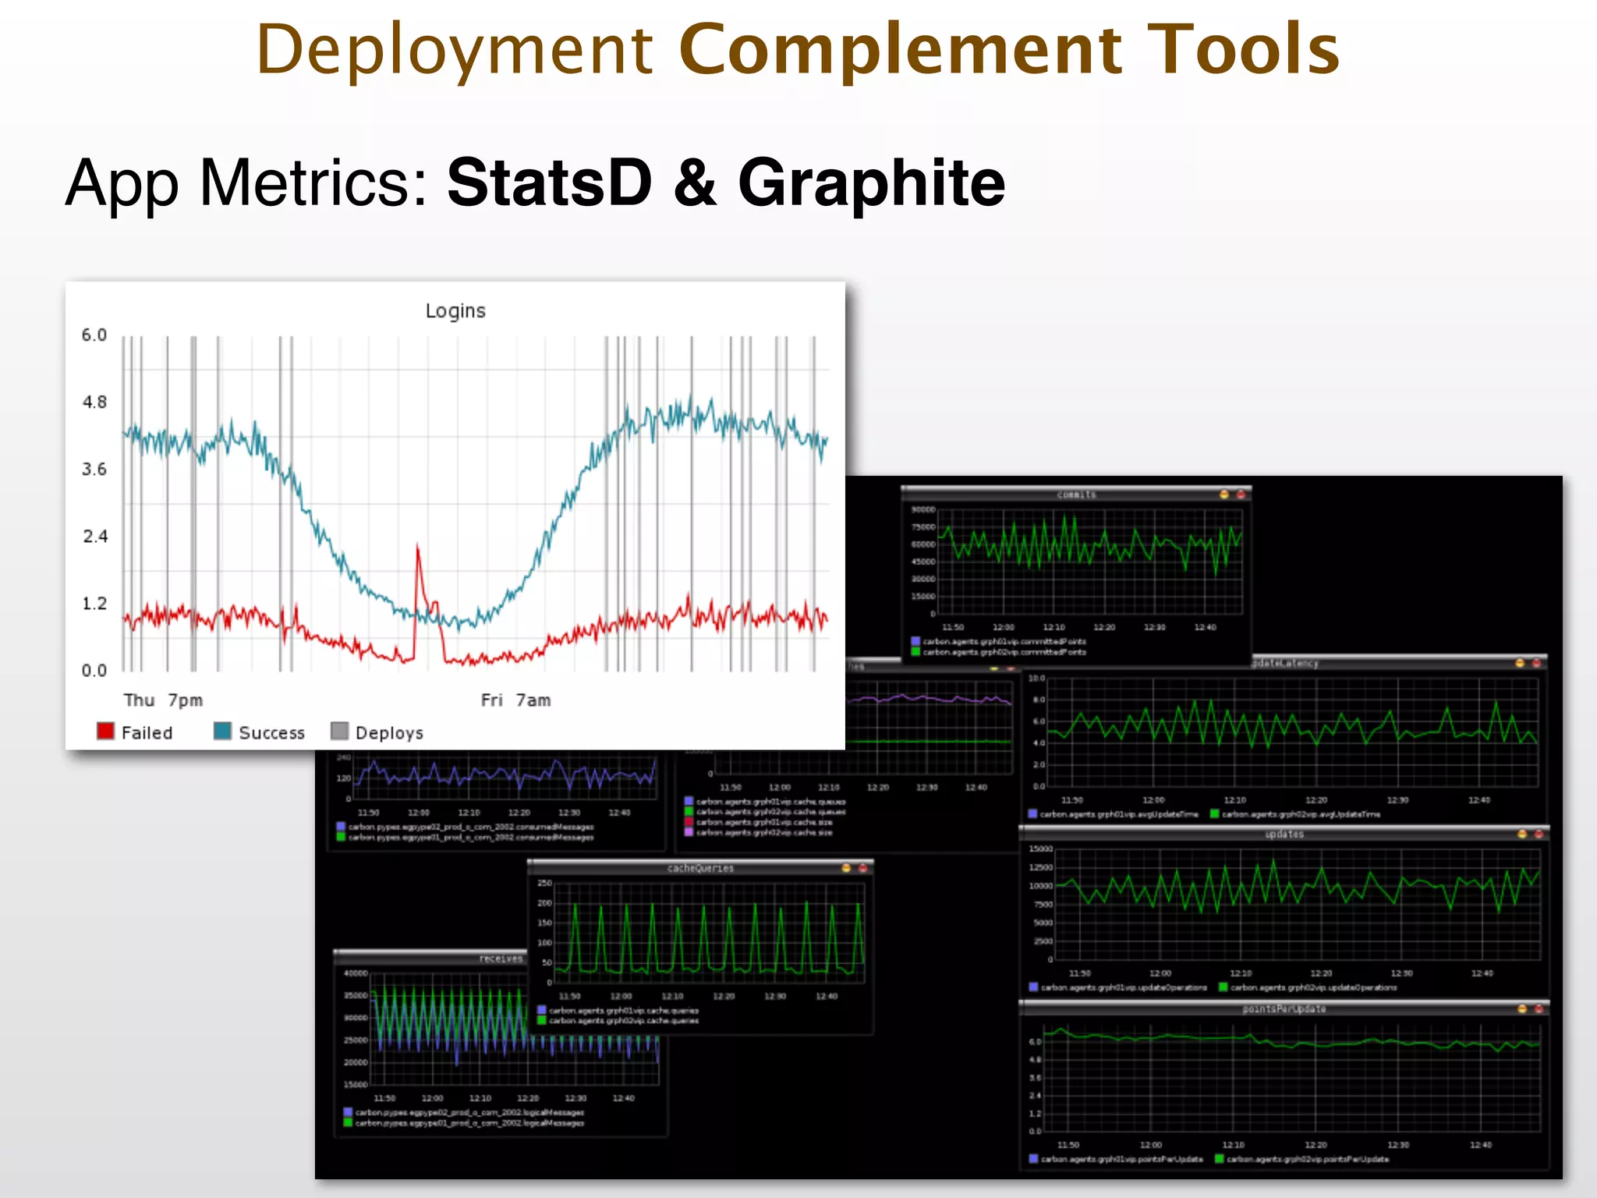Image resolution: width=1597 pixels, height=1198 pixels.
Task: Click the teal Success legend swatch
Action: (222, 731)
